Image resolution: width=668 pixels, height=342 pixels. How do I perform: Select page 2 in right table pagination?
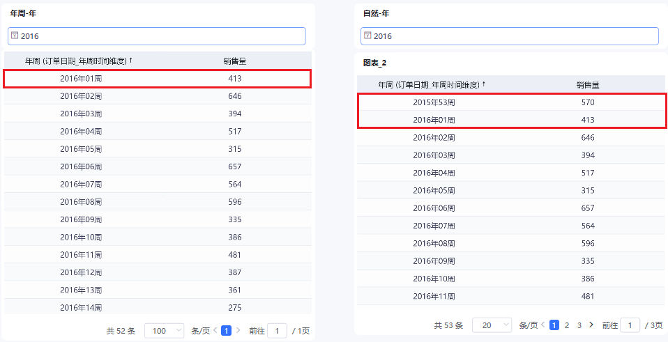point(567,325)
